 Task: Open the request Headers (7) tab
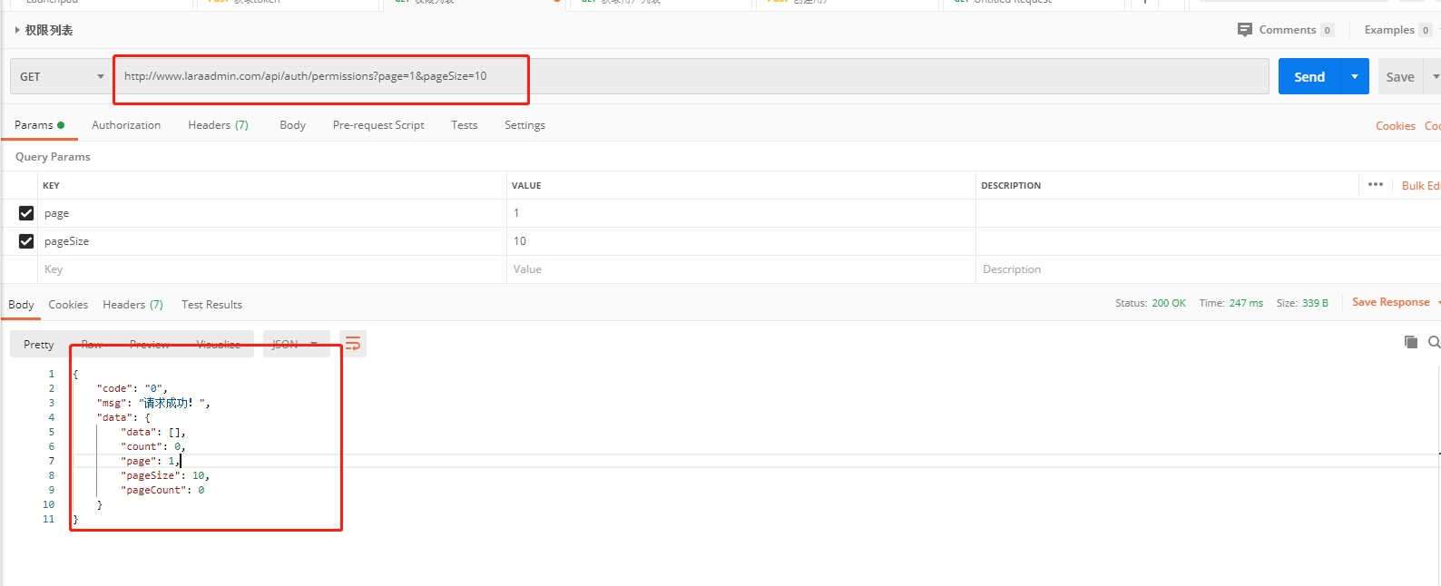coord(218,125)
